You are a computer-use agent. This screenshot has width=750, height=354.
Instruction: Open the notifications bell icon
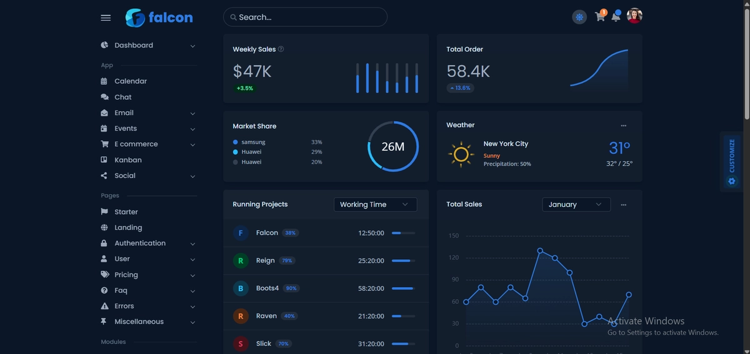[616, 17]
